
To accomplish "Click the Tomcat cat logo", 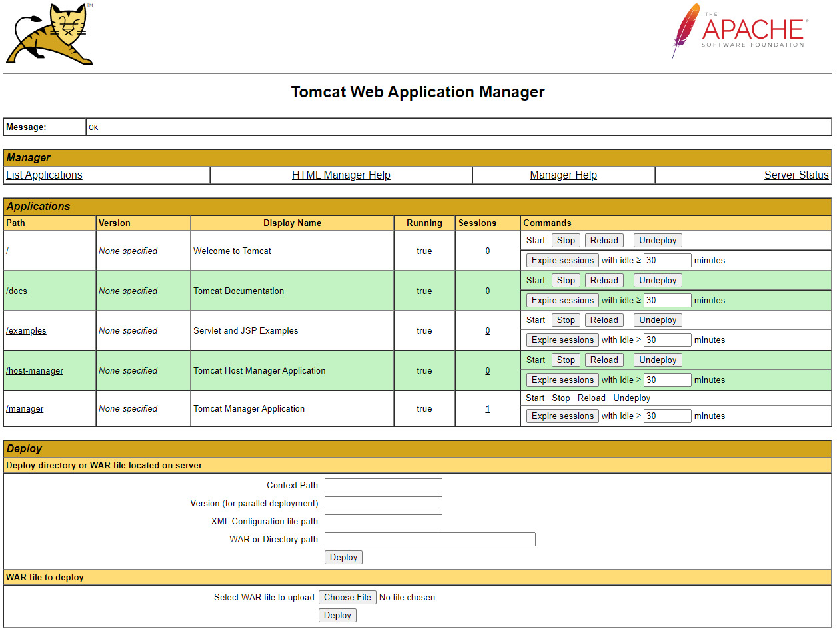I will click(49, 35).
